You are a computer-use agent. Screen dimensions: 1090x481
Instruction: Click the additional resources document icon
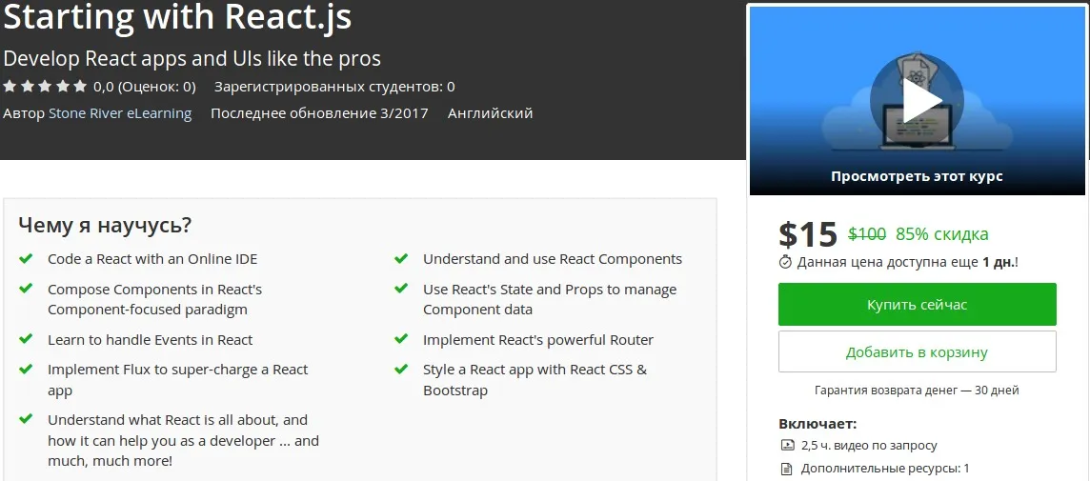pos(787,469)
